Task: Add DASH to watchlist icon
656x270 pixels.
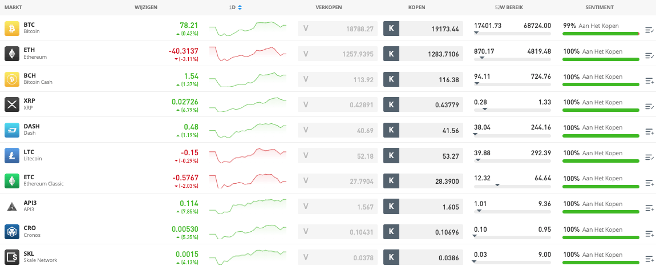Action: pos(649,132)
